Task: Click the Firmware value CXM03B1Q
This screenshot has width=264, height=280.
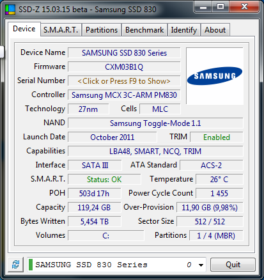Action: [124, 67]
